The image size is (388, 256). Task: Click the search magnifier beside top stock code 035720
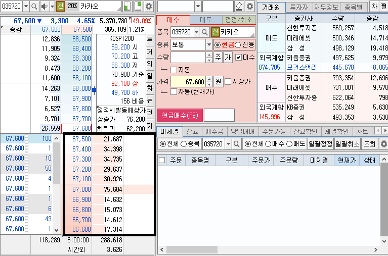click(34, 7)
